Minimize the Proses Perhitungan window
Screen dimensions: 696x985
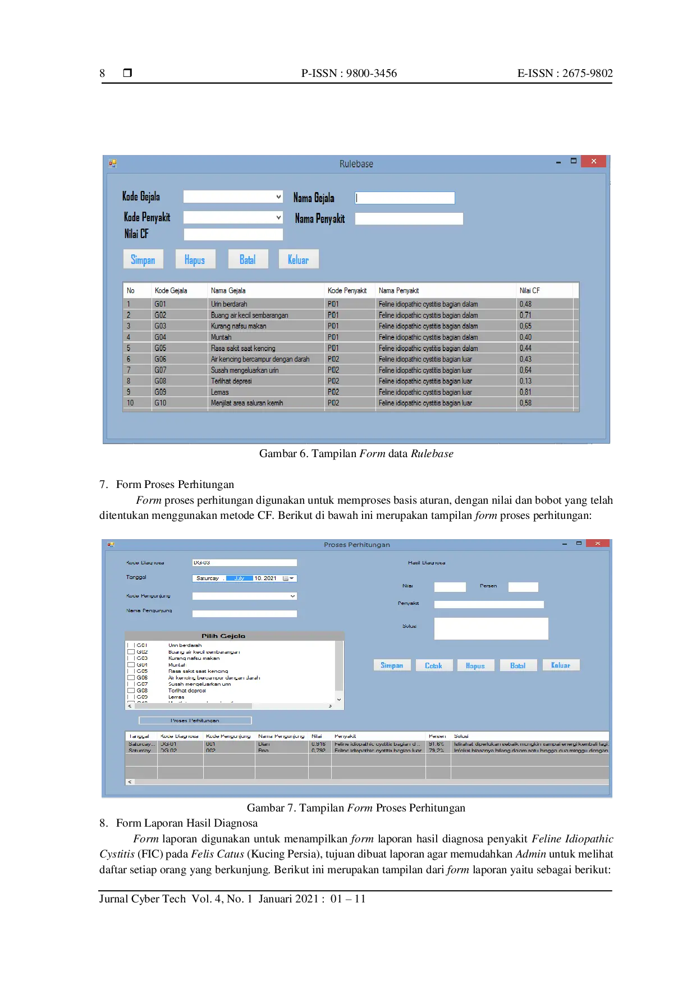point(564,544)
